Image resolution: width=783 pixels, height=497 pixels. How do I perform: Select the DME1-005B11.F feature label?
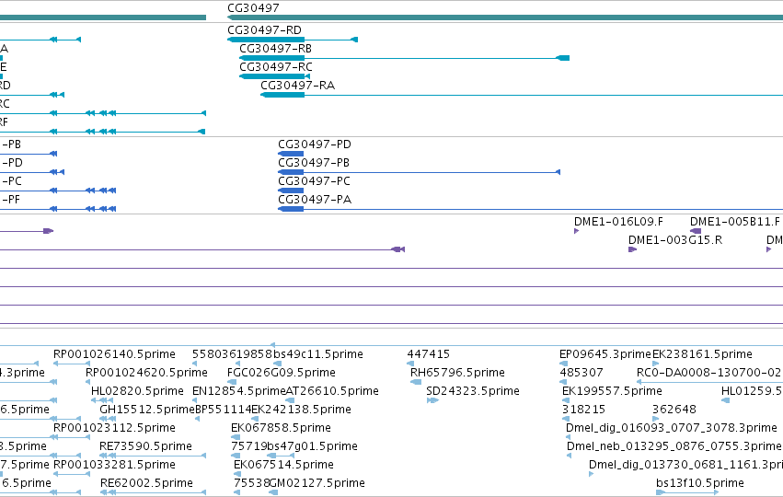point(734,222)
